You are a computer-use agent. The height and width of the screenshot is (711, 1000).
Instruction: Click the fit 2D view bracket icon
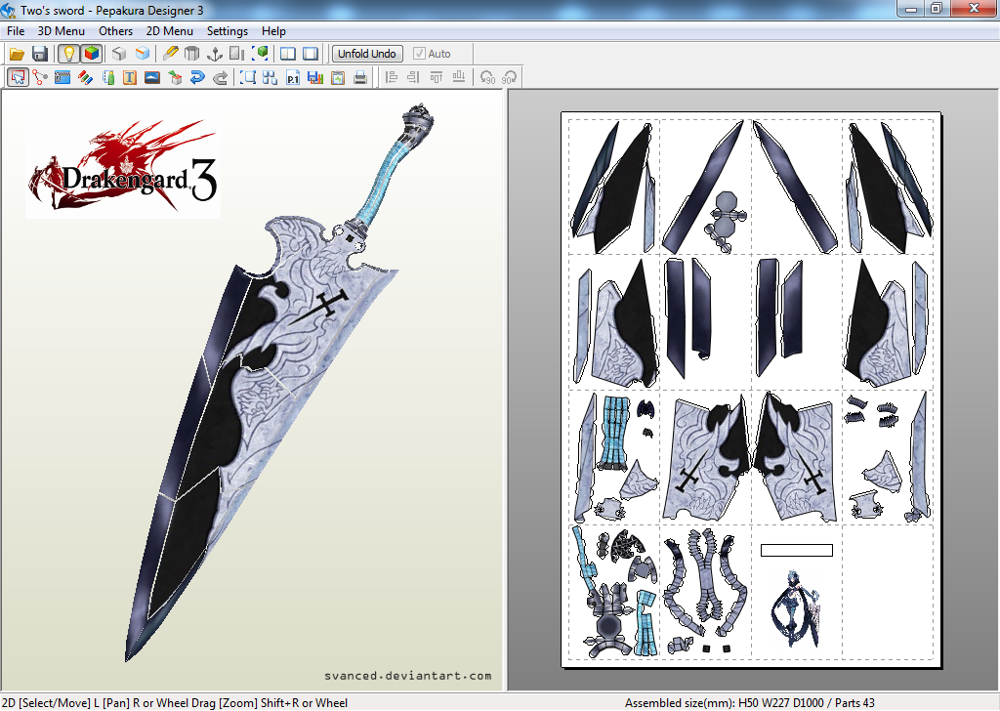coord(247,78)
